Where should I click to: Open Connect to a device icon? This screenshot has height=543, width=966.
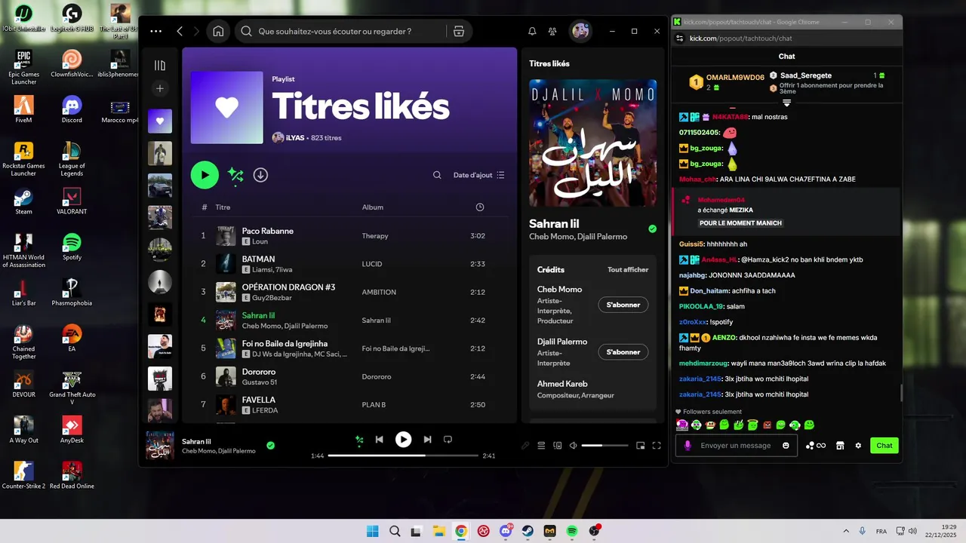pyautogui.click(x=558, y=446)
